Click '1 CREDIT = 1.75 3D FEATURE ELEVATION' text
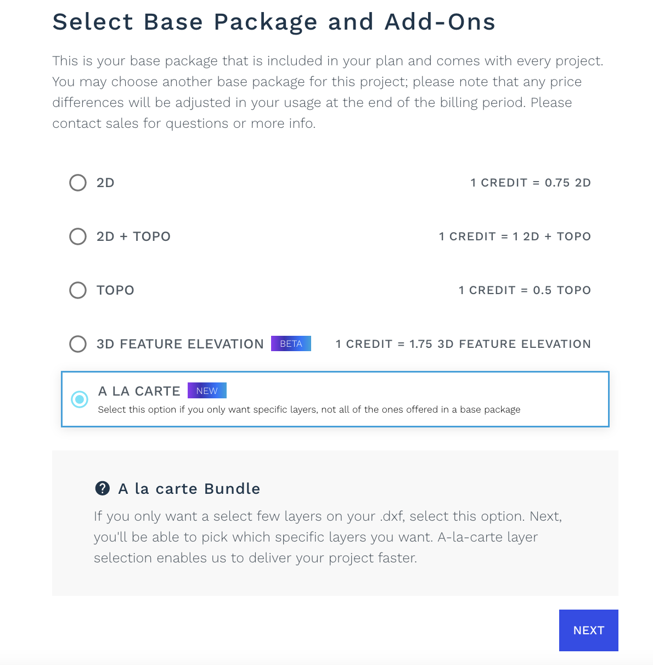Screen dimensions: 653x665 463,344
